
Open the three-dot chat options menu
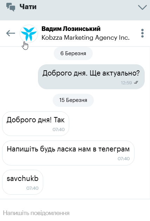click(142, 33)
